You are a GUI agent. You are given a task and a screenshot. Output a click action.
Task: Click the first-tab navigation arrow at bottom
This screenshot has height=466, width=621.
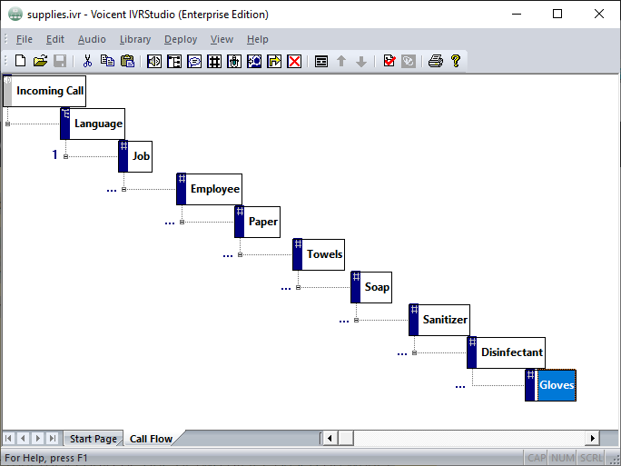coord(9,439)
